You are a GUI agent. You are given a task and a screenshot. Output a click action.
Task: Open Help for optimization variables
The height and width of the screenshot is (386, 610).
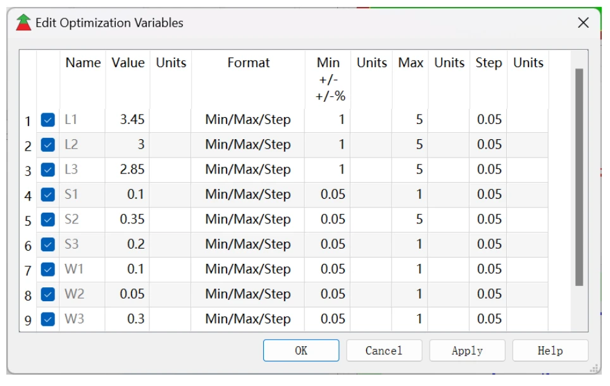pyautogui.click(x=550, y=351)
